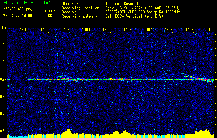Screen dimensions: 217x138
Task: Click the 1403 time marker
Action: point(65,29)
